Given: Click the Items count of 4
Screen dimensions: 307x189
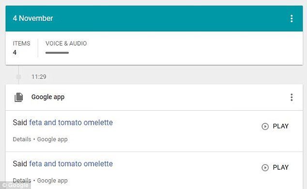Looking at the screenshot, I should click(15, 52).
